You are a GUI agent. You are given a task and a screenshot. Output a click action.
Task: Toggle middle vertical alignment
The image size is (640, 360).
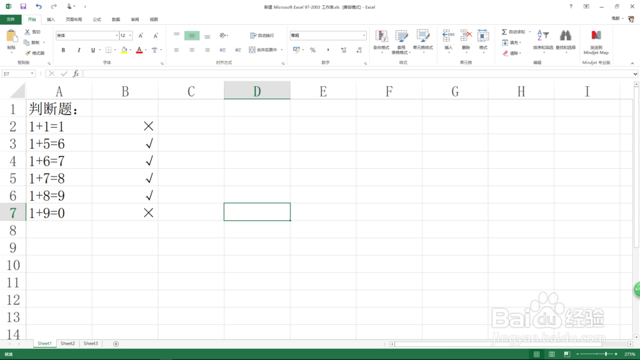click(x=192, y=35)
